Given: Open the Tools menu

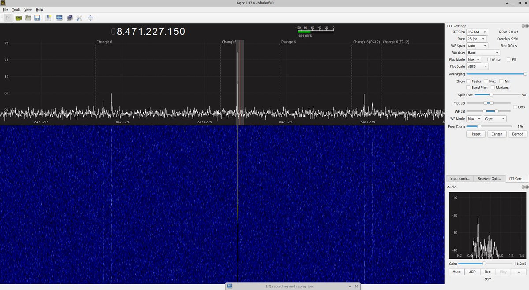Looking at the screenshot, I should pos(16,9).
